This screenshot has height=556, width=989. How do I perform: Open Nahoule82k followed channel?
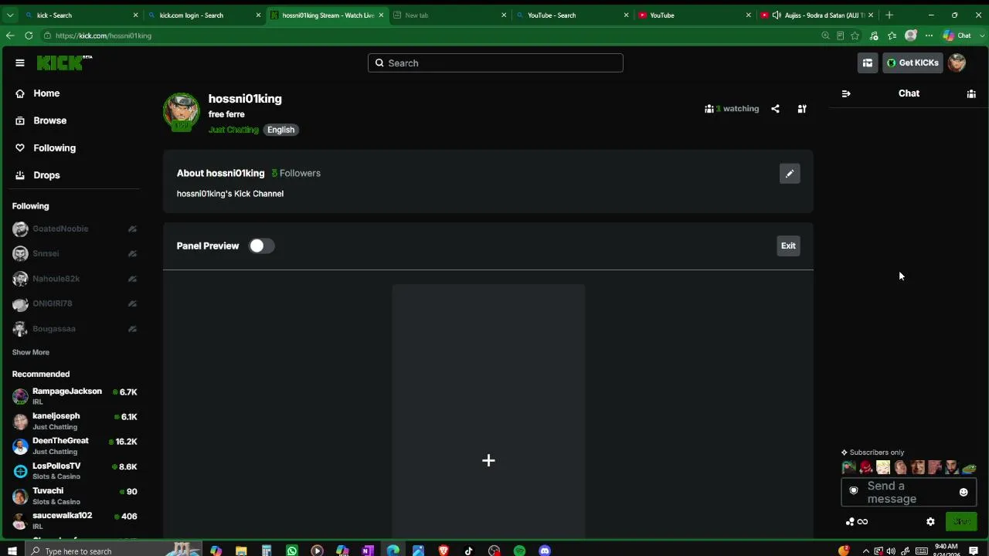pyautogui.click(x=75, y=279)
